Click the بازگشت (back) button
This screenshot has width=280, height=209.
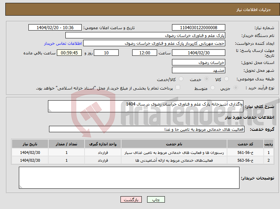coord(131,199)
